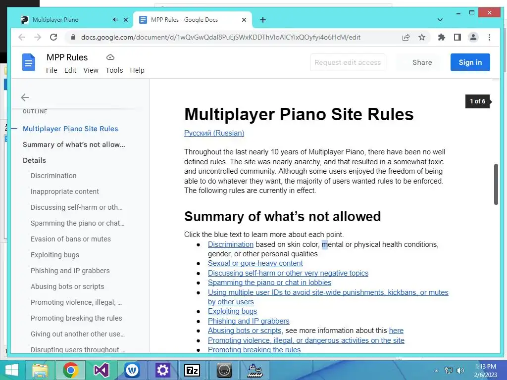
Task: Click the site lock icon
Action: click(x=73, y=37)
